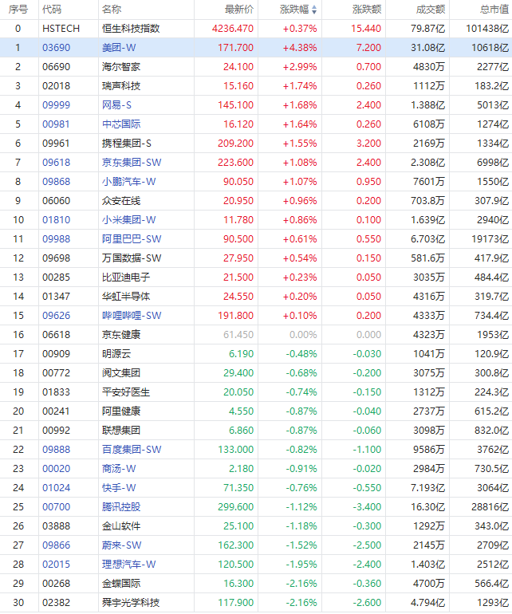
Task: Open the 百度集团-SW stock link
Action: pos(132,450)
